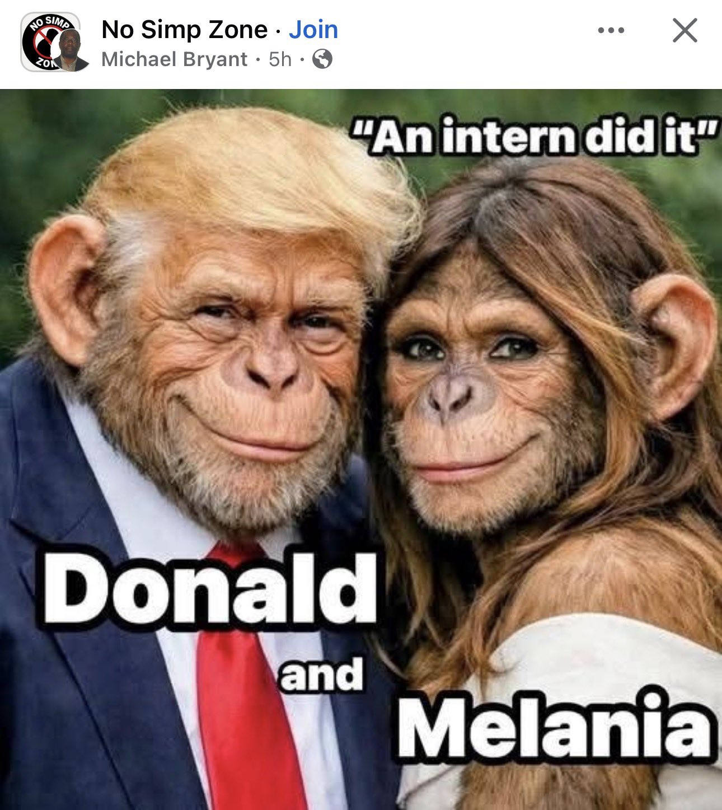
Task: Click the globe public-audience icon
Action: [x=322, y=59]
